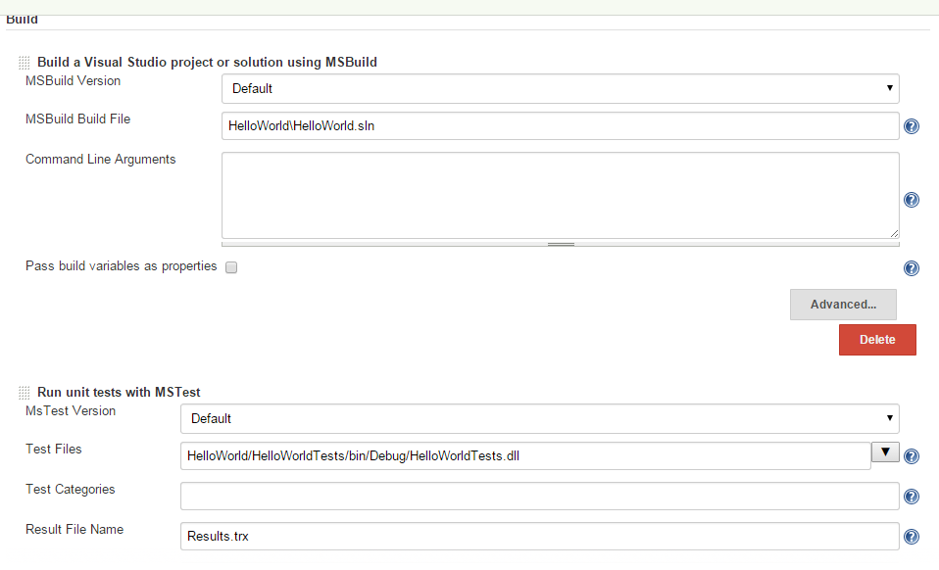Click 'Run unit tests with MSTest' heading
The width and height of the screenshot is (939, 570).
click(x=119, y=393)
